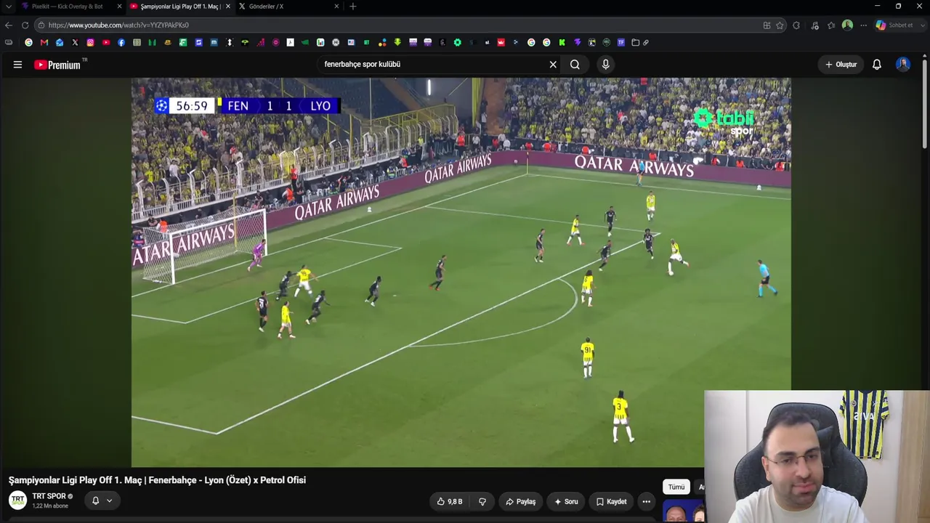Save the video with Kaydet

pyautogui.click(x=611, y=501)
